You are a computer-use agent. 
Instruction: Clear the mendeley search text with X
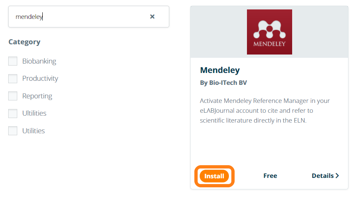152,17
